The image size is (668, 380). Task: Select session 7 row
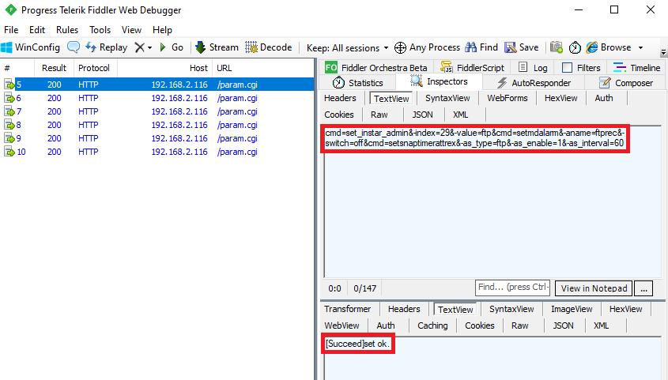click(157, 111)
